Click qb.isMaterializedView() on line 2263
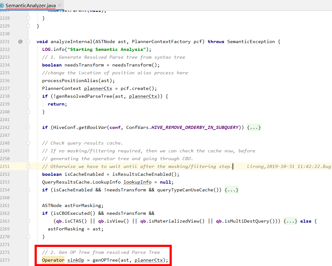 tap(172, 221)
